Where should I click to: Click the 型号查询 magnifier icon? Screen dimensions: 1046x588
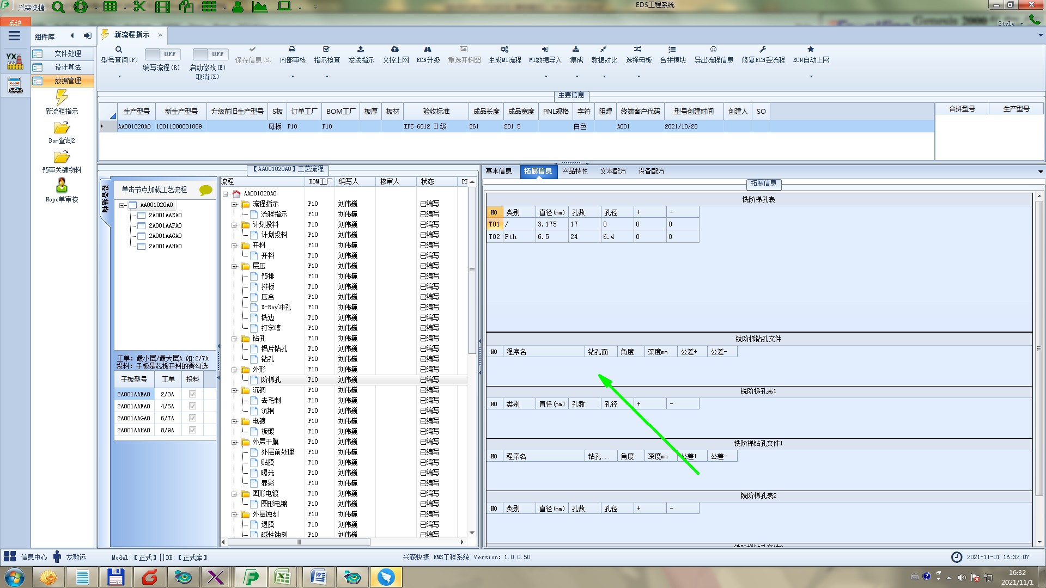[x=119, y=50]
